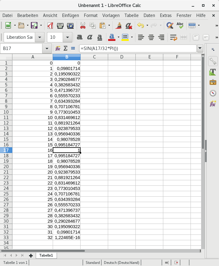Add new sheet with plus icon
The image size is (219, 266).
[x=31, y=255]
